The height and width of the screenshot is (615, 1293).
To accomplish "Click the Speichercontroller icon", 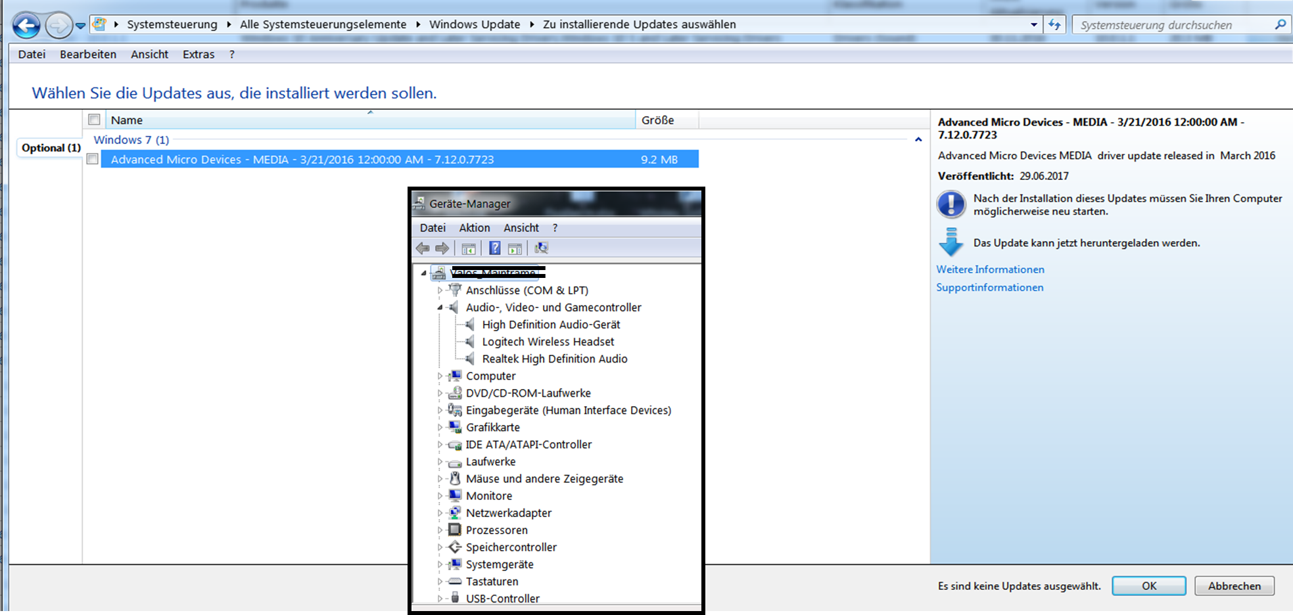I will (x=454, y=547).
